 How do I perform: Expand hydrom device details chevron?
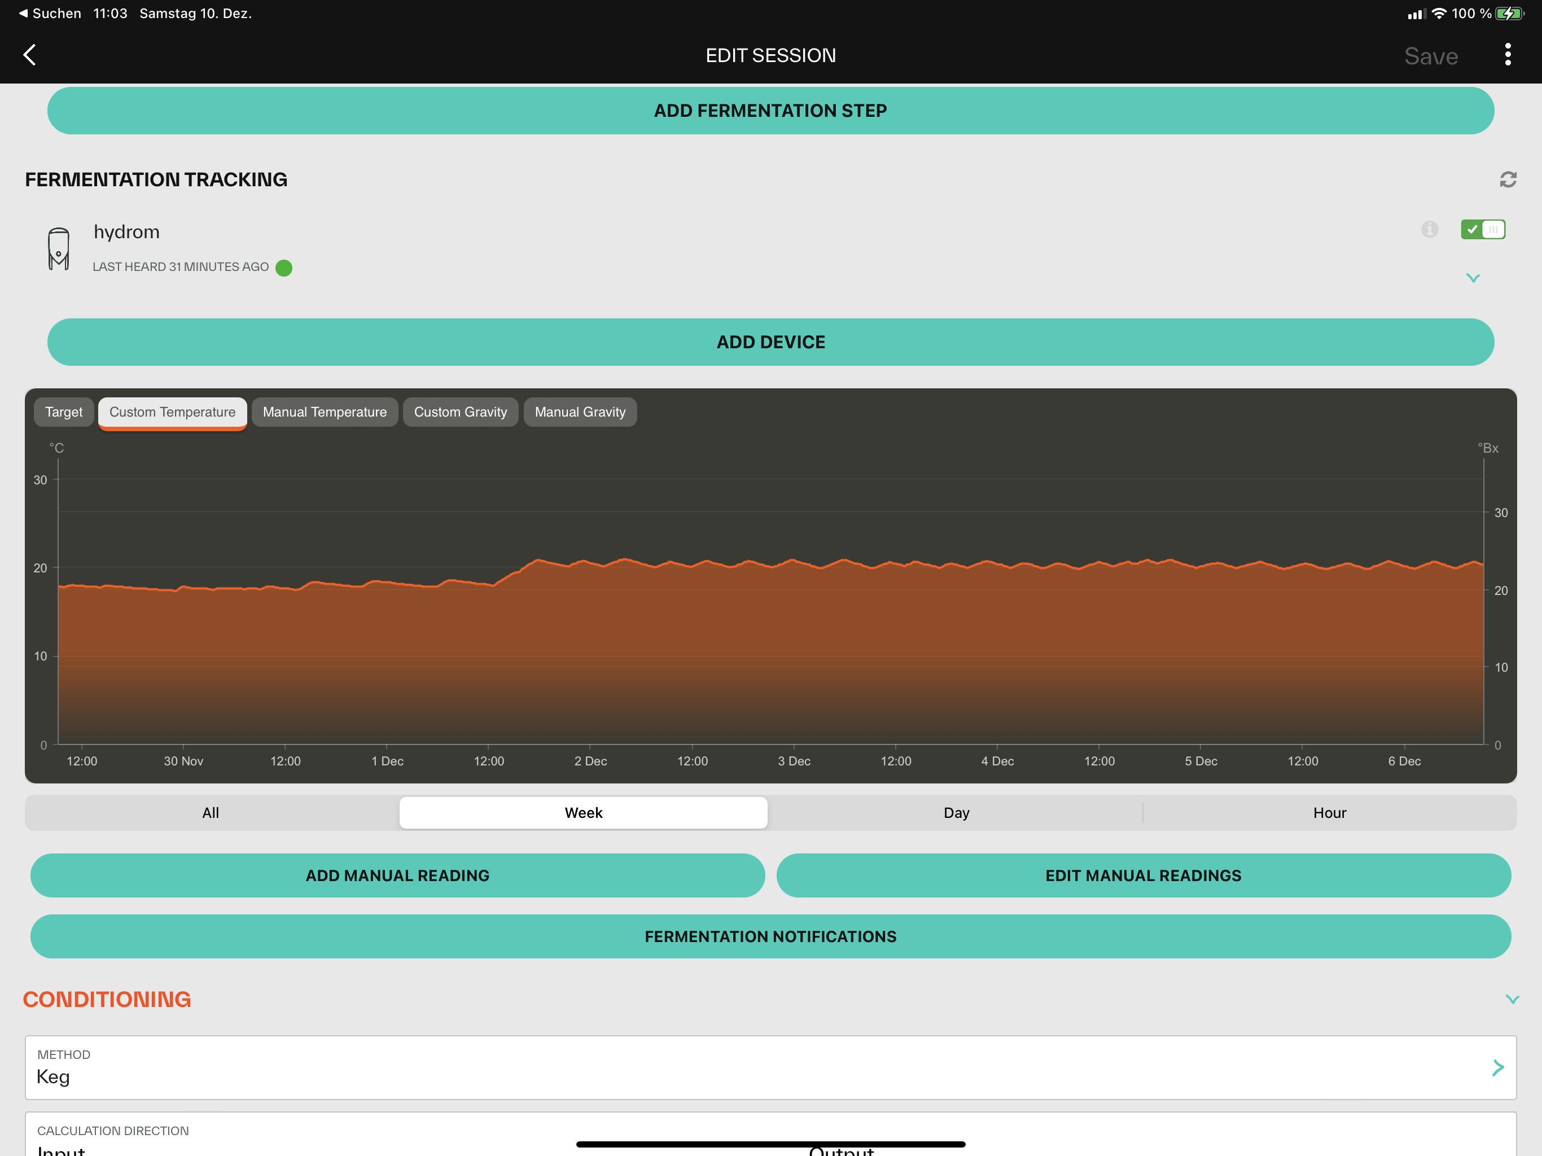pos(1472,278)
